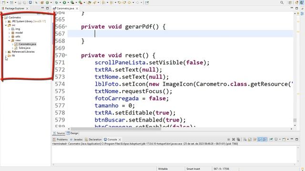
Task: Close the Package Explorer view
Action: (27, 9)
